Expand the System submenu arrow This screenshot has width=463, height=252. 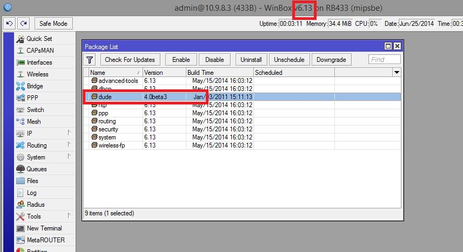pyautogui.click(x=69, y=156)
